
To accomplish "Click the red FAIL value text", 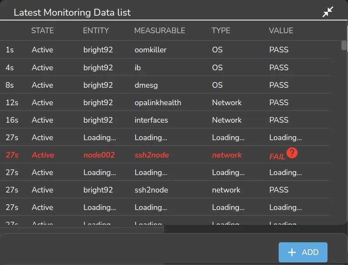I will 277,157.
